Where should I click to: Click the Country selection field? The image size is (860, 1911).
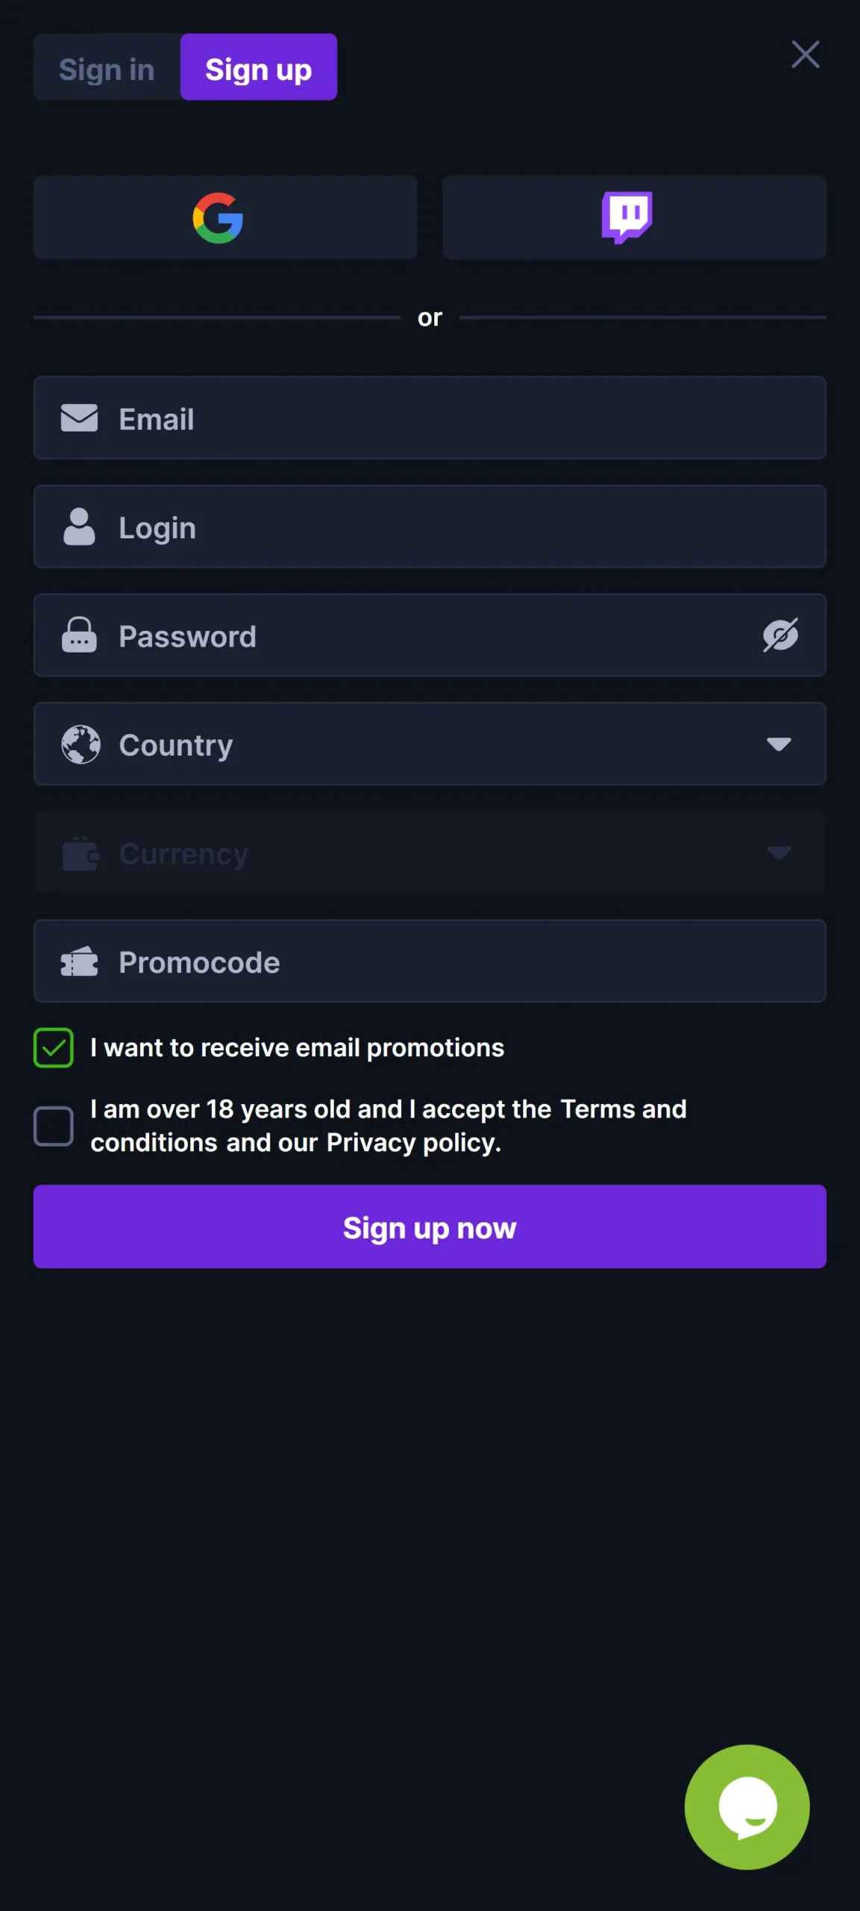pos(430,743)
